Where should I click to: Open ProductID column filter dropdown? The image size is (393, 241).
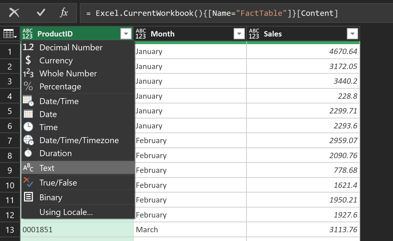(x=126, y=34)
